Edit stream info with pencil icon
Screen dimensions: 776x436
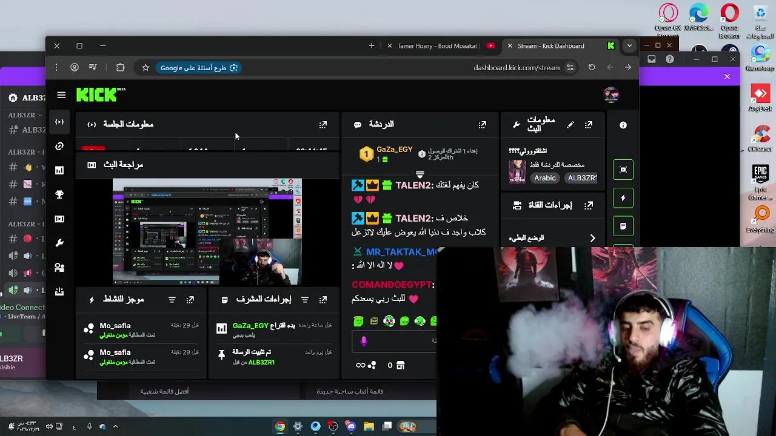click(570, 125)
